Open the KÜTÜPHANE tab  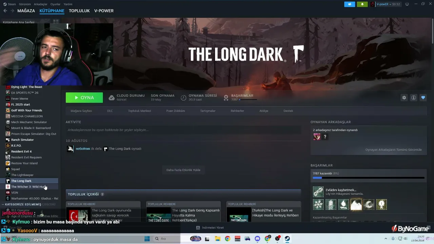[52, 11]
